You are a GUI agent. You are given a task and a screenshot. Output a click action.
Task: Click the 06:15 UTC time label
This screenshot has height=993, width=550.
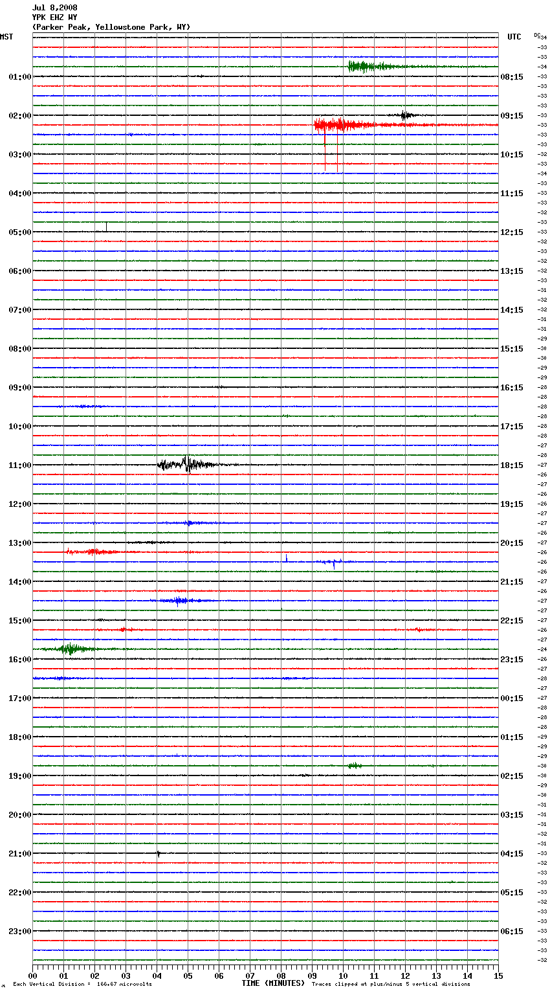click(512, 932)
